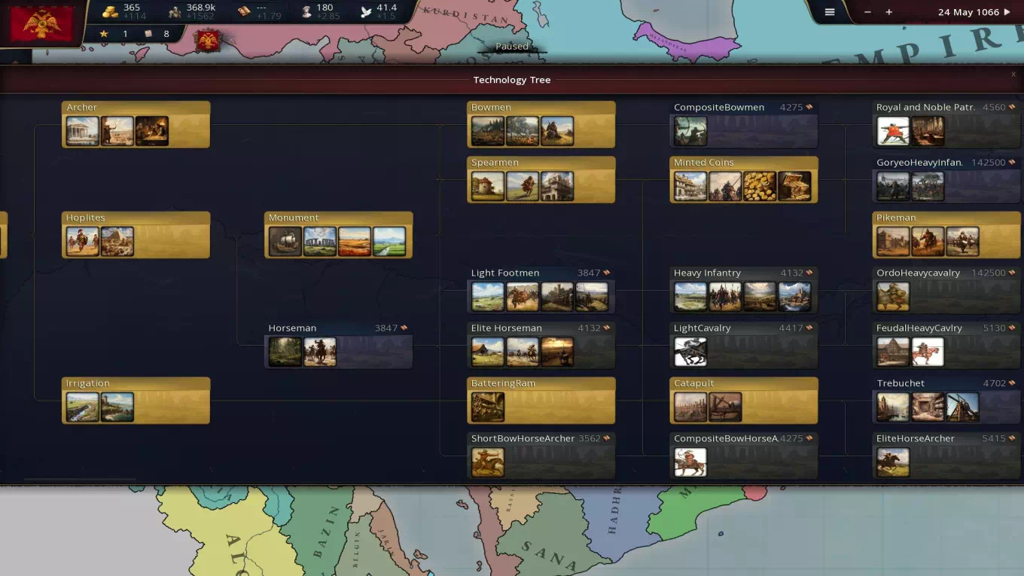Click the timber-framed house icon under FeudalHeavyCavlry
This screenshot has height=576, width=1024.
[893, 352]
